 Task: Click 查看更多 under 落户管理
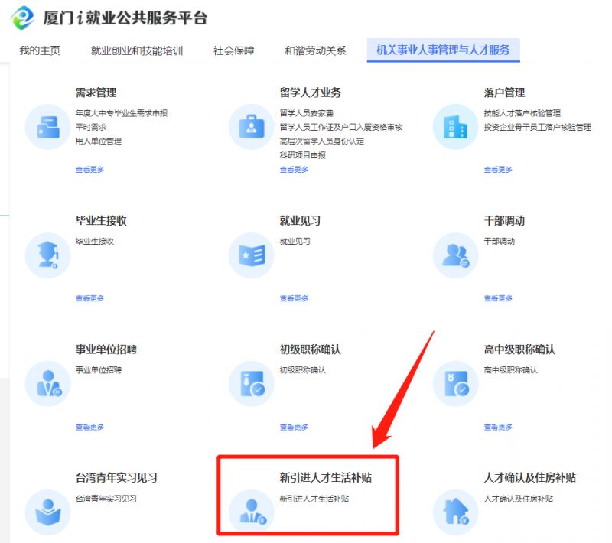pyautogui.click(x=498, y=170)
